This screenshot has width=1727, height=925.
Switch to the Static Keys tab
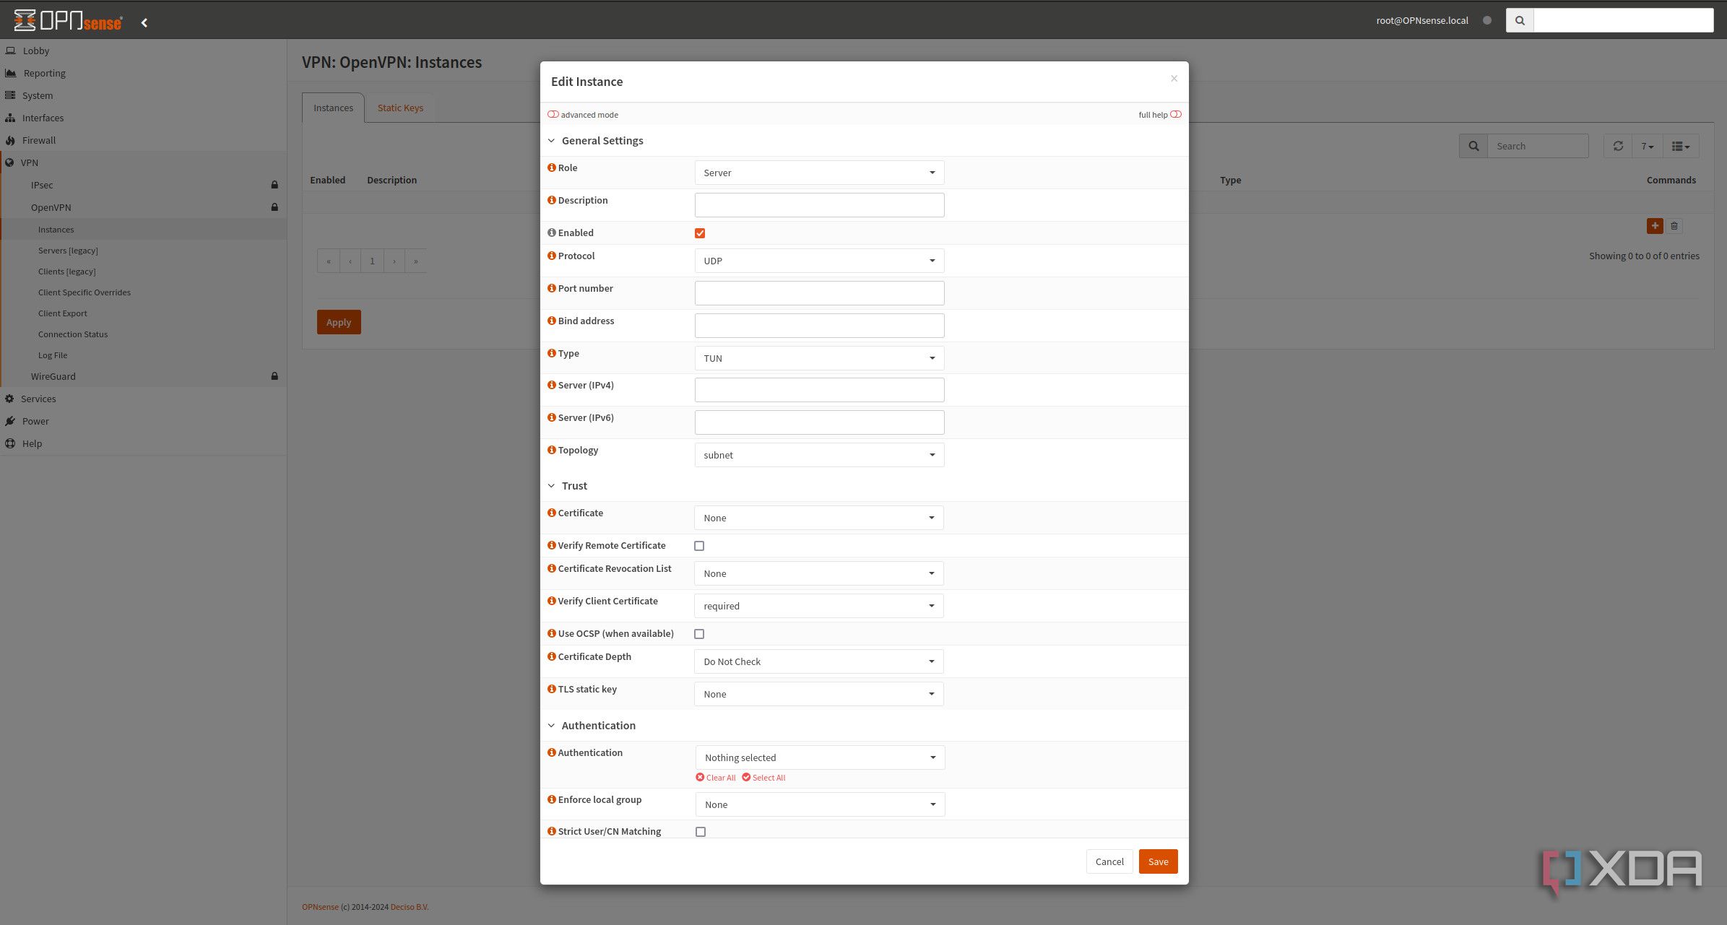[x=400, y=108]
